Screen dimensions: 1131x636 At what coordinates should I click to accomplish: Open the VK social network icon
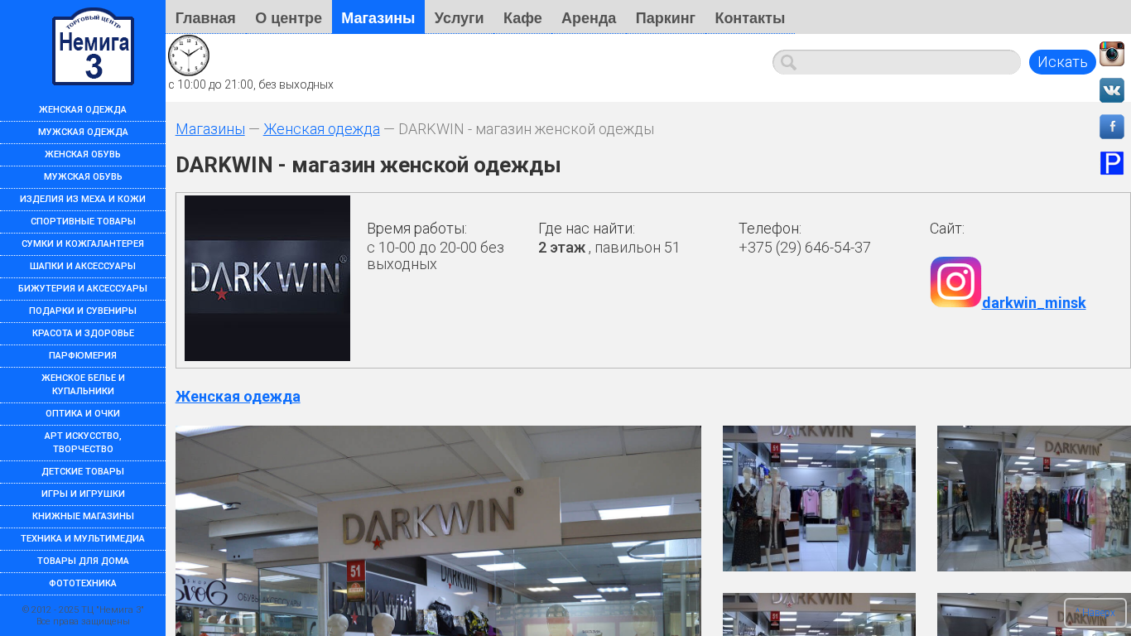1112,90
